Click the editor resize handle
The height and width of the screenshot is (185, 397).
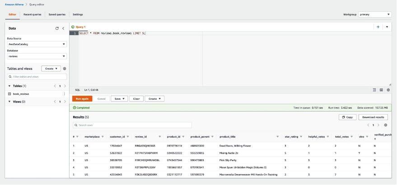click(390, 84)
